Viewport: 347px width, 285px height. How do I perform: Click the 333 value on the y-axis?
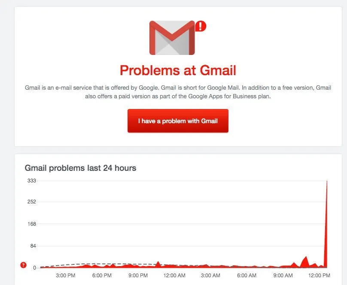(32, 181)
